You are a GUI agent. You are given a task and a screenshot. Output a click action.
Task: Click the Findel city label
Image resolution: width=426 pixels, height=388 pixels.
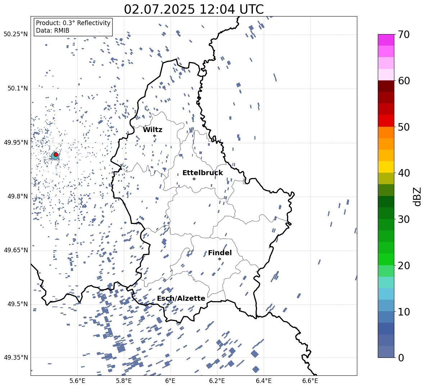coord(220,253)
